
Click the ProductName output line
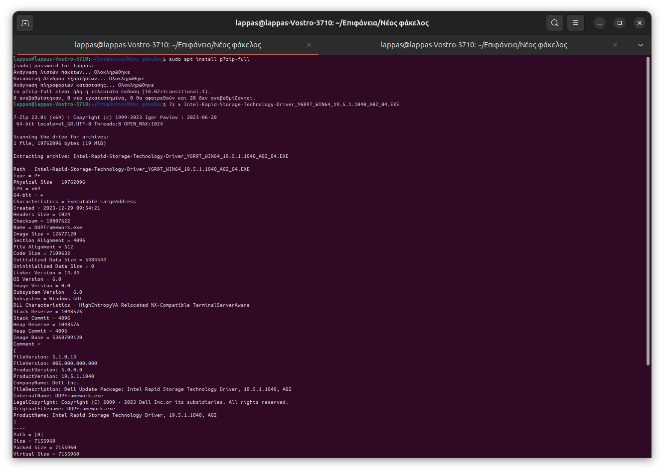click(x=115, y=415)
